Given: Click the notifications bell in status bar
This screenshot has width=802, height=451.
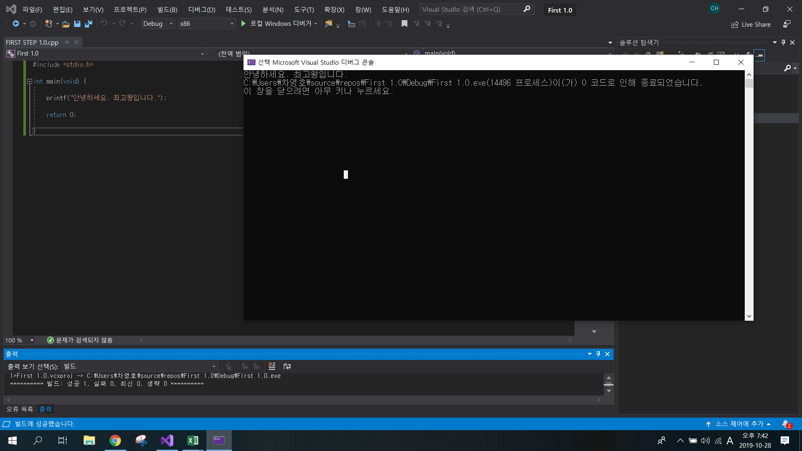Looking at the screenshot, I should pos(786,424).
